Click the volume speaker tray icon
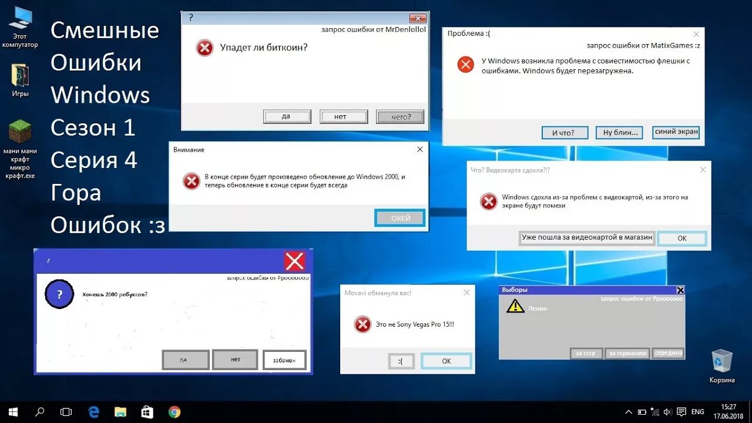Image resolution: width=752 pixels, height=423 pixels. (x=669, y=412)
